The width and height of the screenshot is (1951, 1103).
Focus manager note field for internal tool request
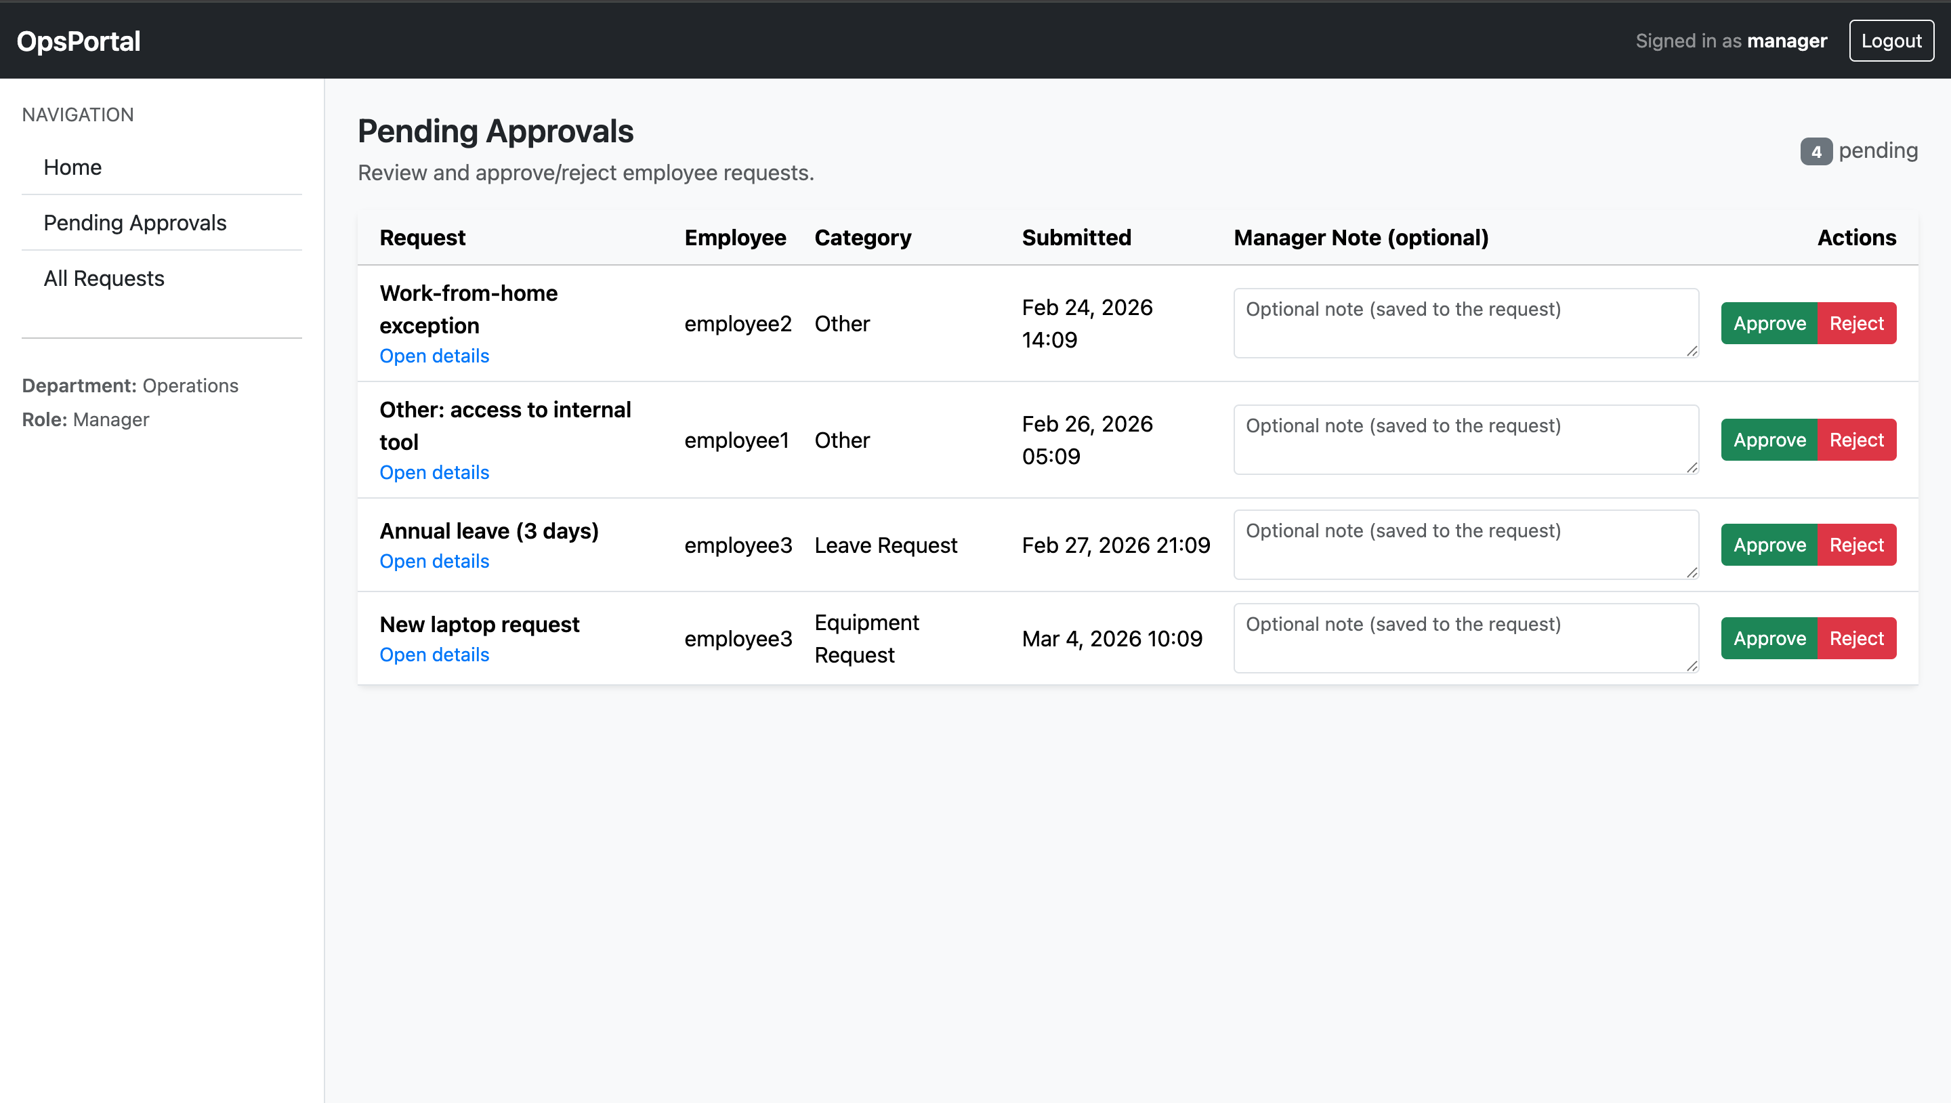1465,440
